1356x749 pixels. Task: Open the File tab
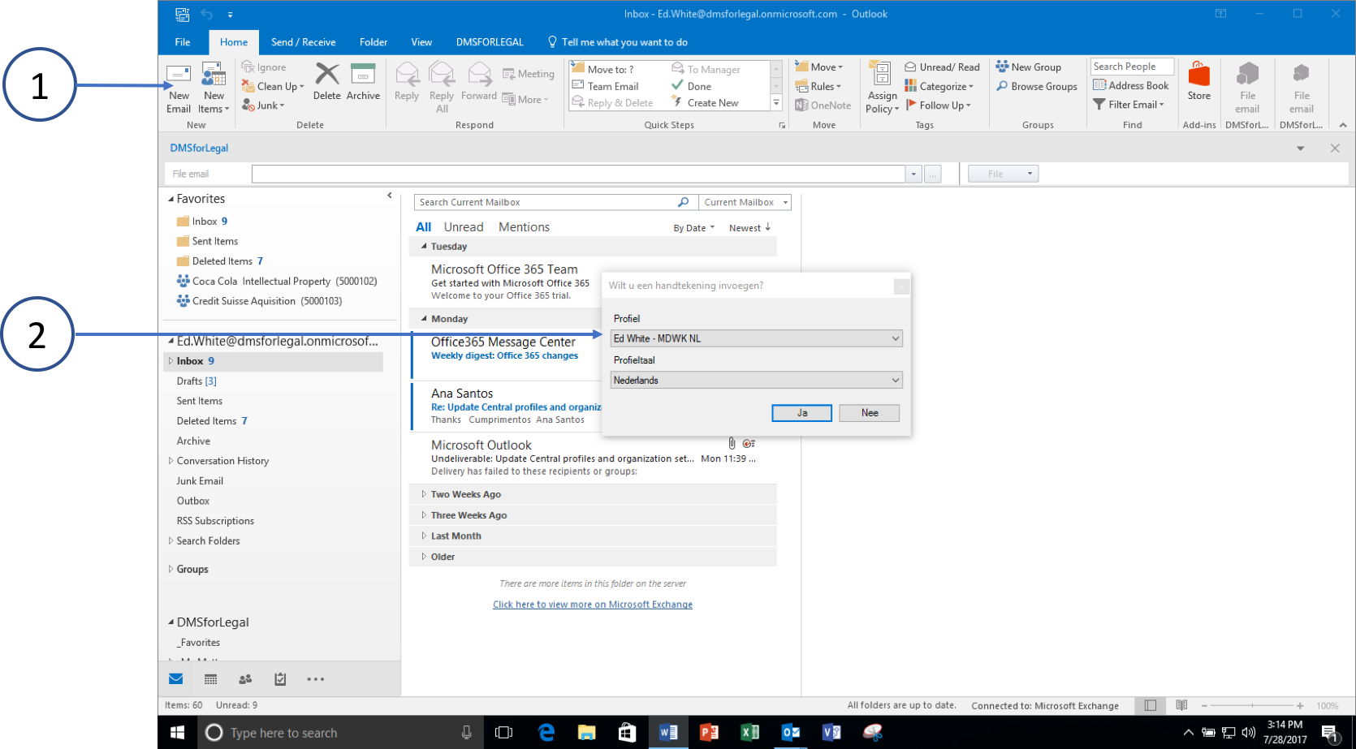pos(183,42)
